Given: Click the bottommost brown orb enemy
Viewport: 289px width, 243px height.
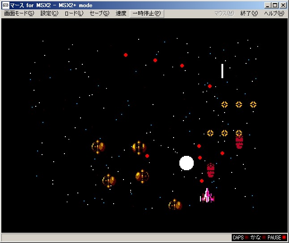Looking at the screenshot, I should tap(175, 205).
